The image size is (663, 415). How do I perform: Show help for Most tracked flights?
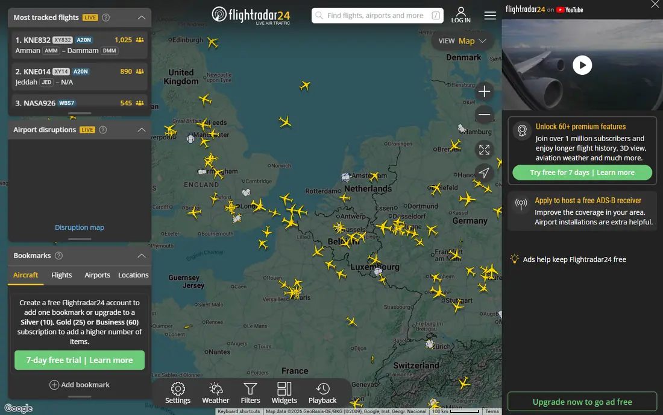pyautogui.click(x=106, y=17)
